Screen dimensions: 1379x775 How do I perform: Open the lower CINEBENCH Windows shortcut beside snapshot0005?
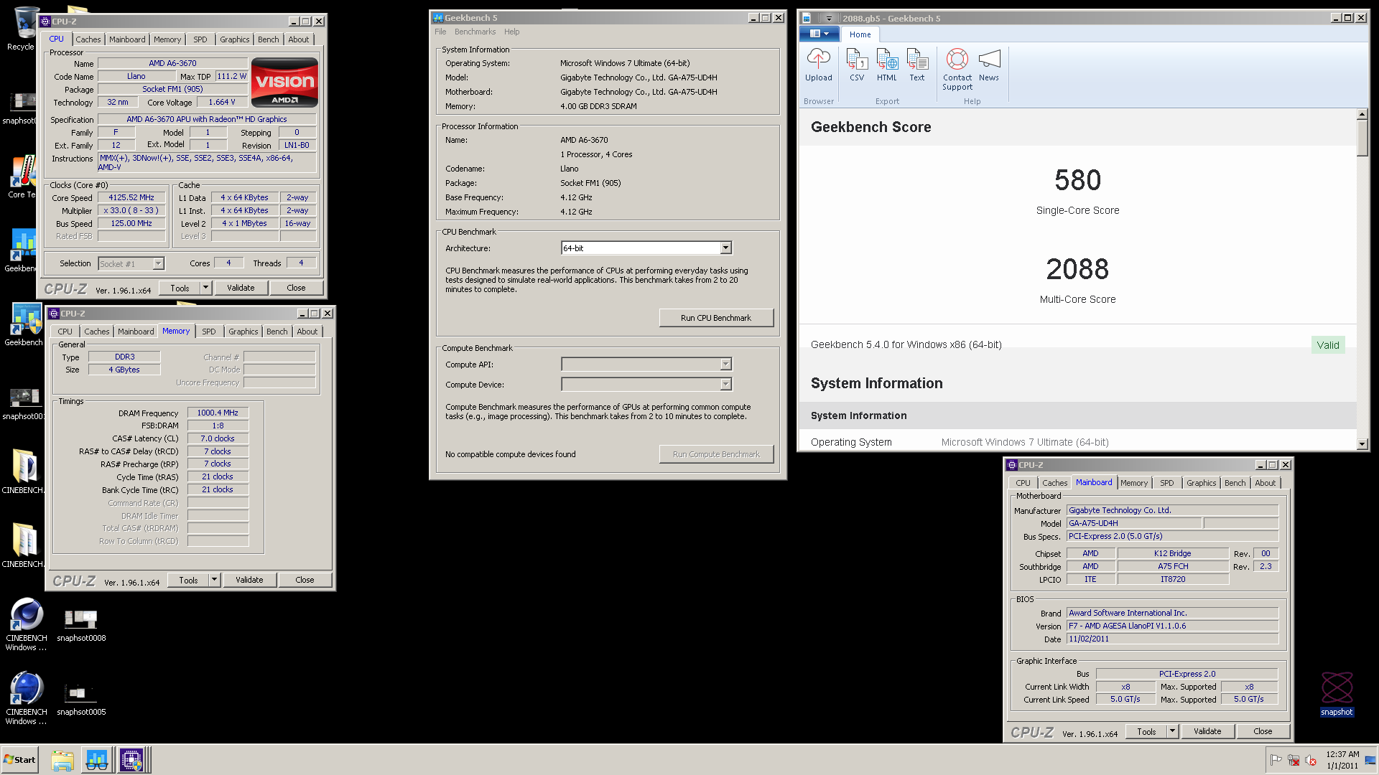click(x=27, y=698)
